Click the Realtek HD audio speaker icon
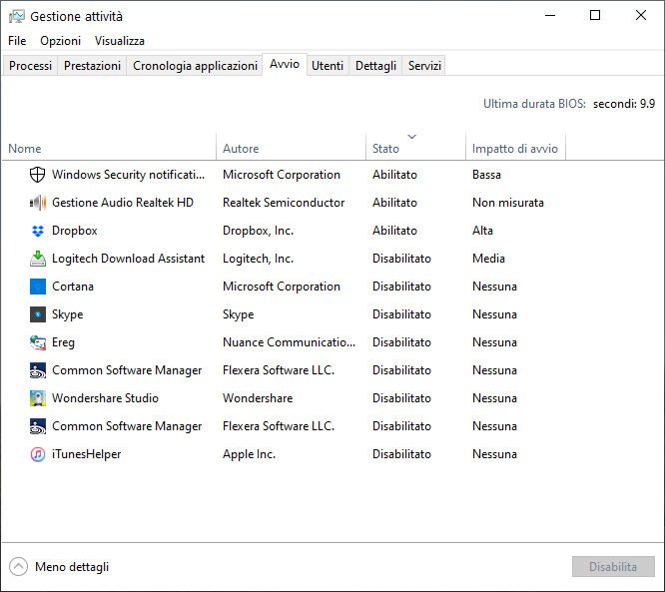Viewport: 665px width, 592px height. [x=37, y=203]
